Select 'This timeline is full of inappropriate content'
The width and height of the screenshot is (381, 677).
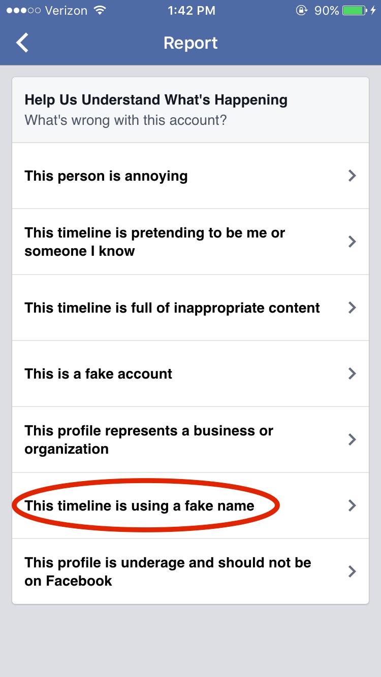[172, 308]
